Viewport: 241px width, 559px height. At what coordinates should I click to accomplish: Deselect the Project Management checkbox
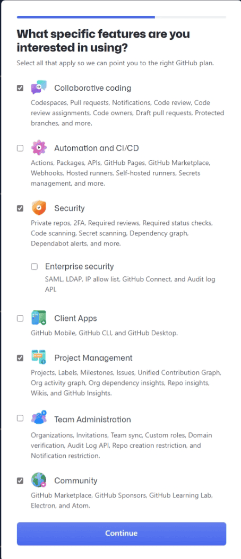[20, 358]
